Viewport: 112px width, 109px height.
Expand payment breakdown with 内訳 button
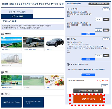click(104, 86)
